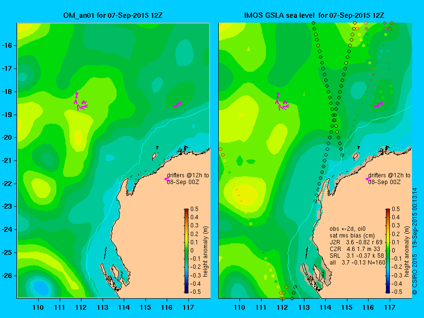This screenshot has height=318, width=424.
Task: Click the 'obs +-2d, oi0' text
Action: [347, 229]
